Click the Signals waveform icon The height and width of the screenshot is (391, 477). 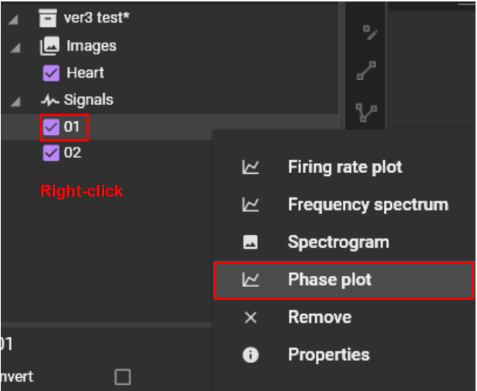pyautogui.click(x=50, y=100)
